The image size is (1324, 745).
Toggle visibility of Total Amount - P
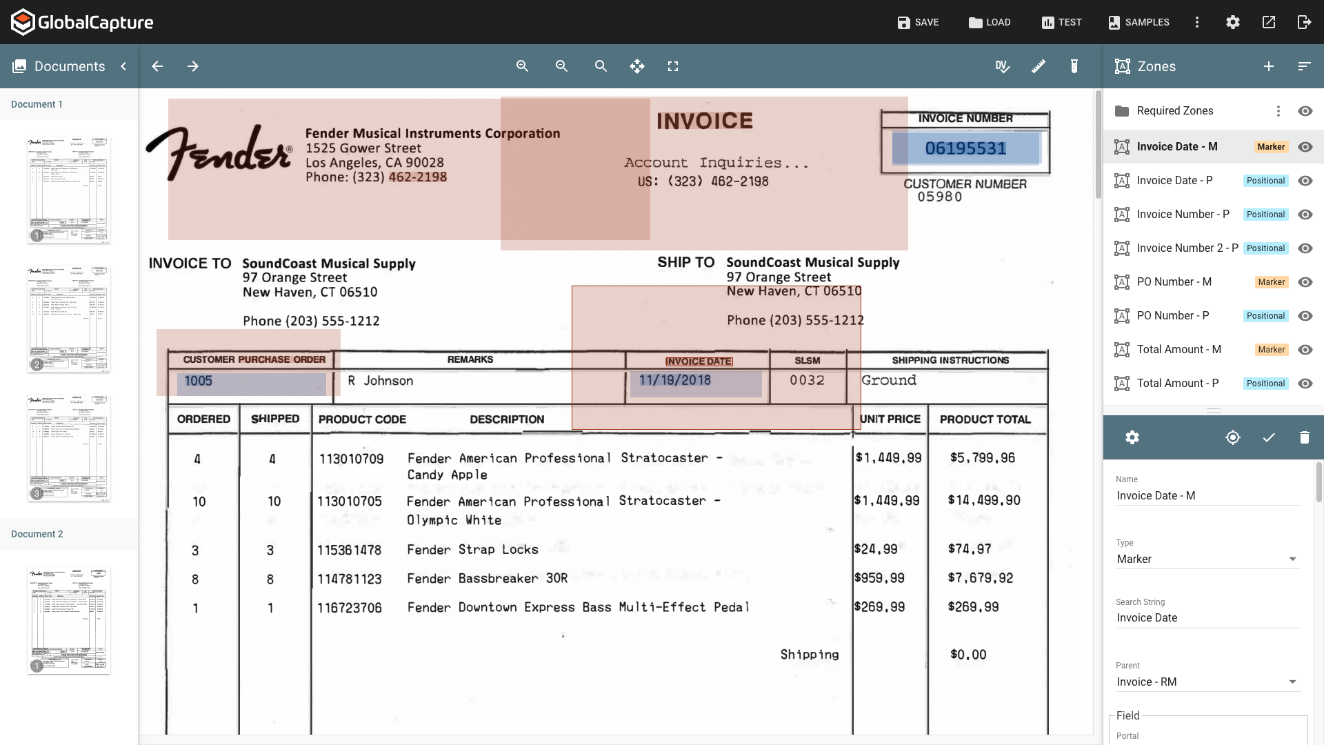[1305, 384]
